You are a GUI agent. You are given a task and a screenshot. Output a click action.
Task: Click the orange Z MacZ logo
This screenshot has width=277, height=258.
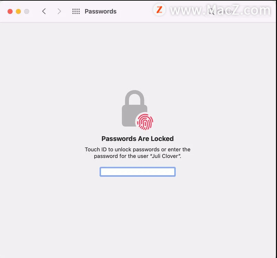pos(159,10)
